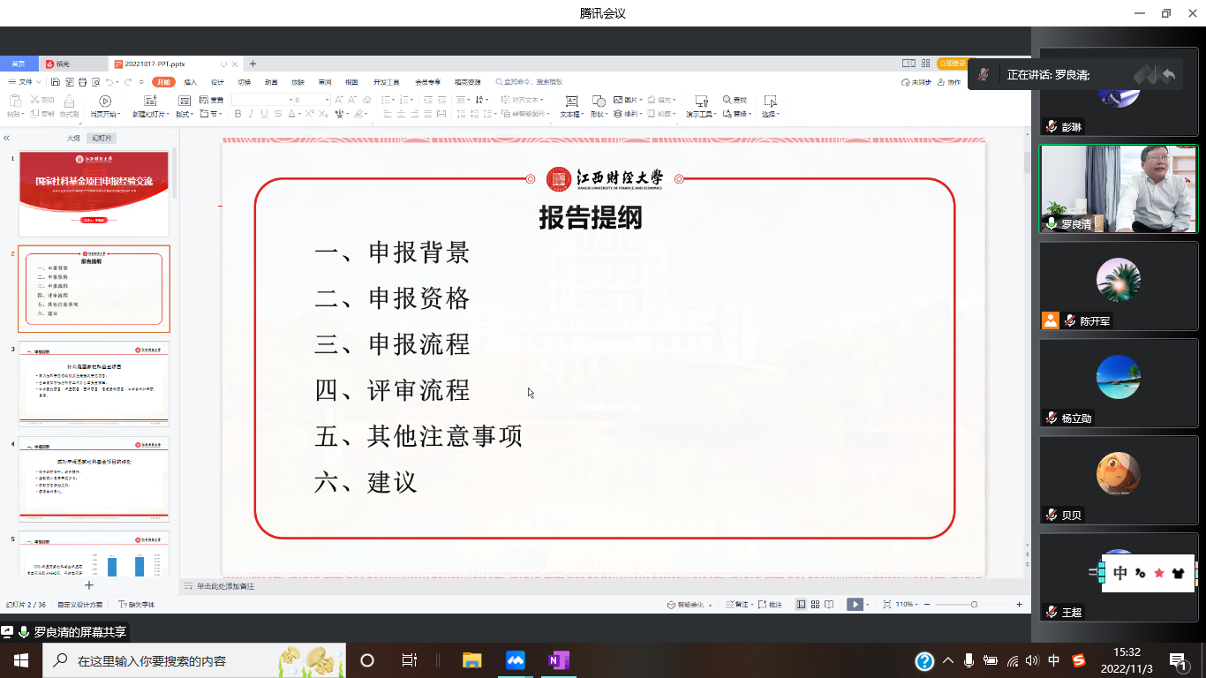Viewport: 1206px width, 678px height.
Task: Open the font size dropdown
Action: tap(327, 100)
